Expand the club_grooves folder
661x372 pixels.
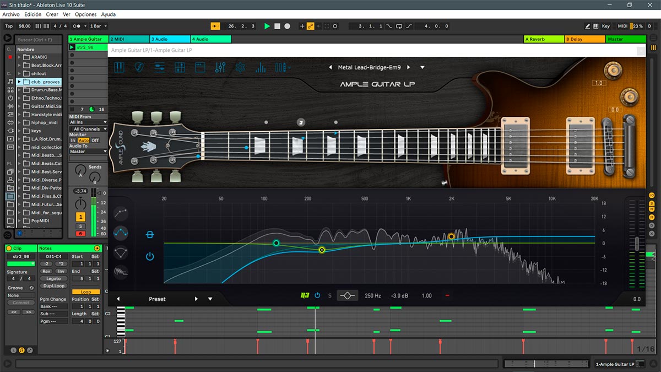click(x=19, y=82)
